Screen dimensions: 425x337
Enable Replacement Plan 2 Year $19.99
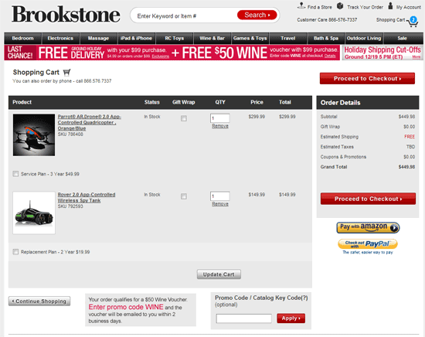tap(15, 252)
